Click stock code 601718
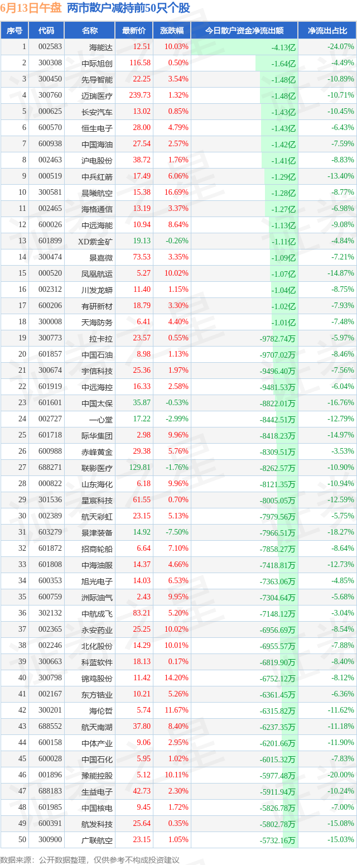357x865 pixels. click(50, 435)
